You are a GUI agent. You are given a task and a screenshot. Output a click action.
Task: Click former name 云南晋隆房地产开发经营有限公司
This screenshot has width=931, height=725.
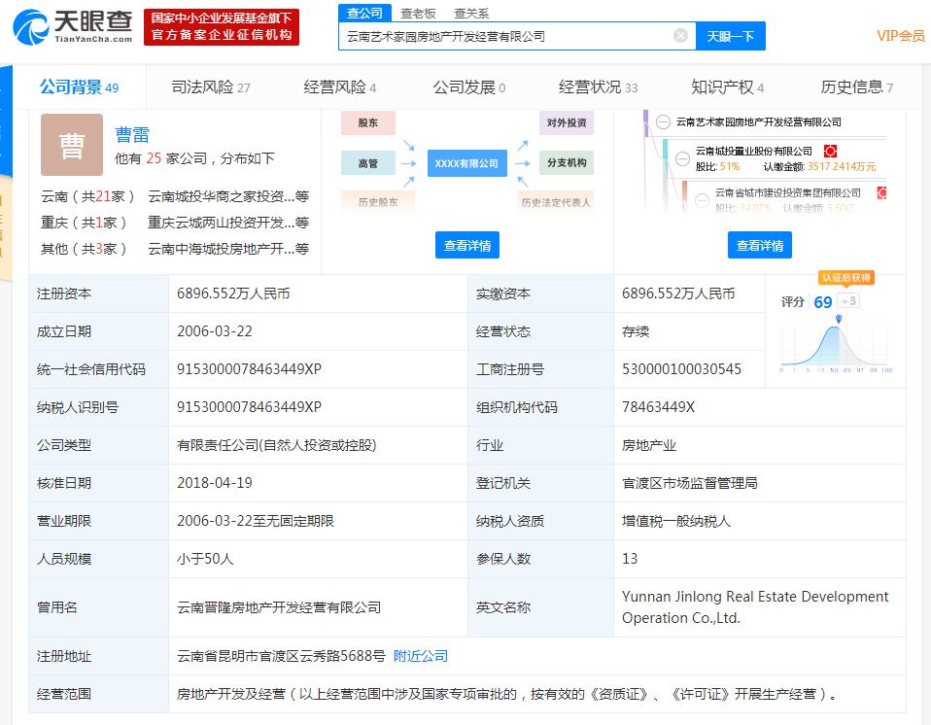point(279,607)
